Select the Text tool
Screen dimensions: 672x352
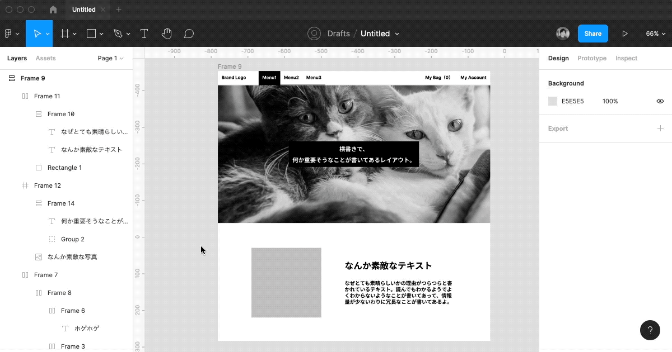[144, 34]
